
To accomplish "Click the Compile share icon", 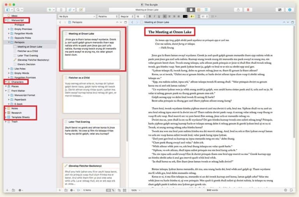I will (238, 10).
